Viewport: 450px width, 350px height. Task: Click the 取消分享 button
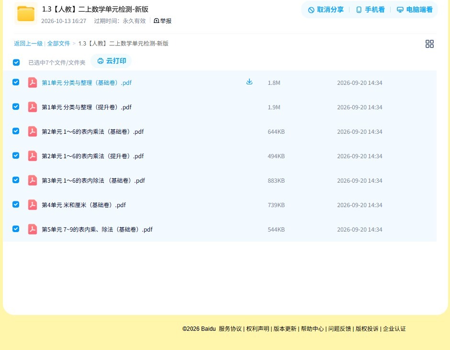click(x=326, y=10)
